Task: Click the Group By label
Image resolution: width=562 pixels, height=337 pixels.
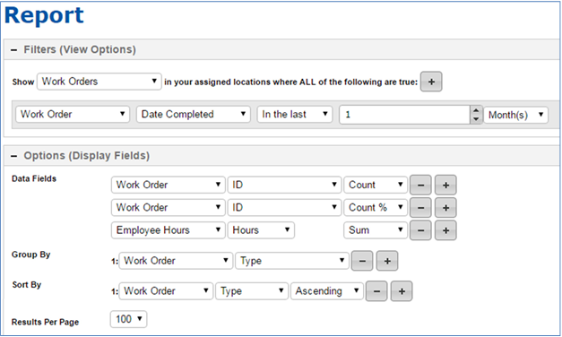Action: pos(30,255)
